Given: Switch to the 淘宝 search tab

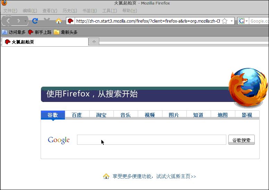Looking at the screenshot, I should pos(101,115).
